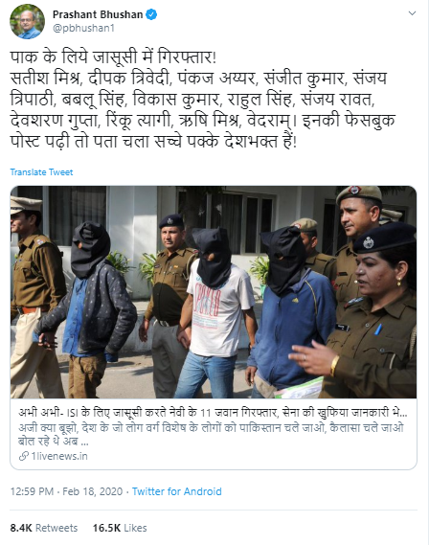Visit the @pbhushan1 handle
This screenshot has width=429, height=545.
pos(83,28)
